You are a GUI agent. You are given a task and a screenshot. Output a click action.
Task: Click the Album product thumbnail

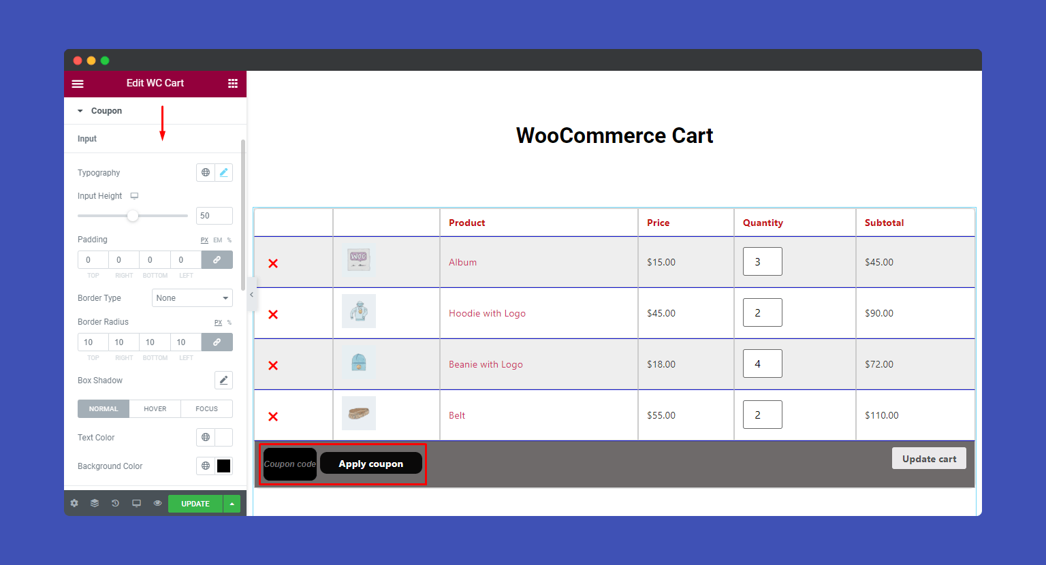pyautogui.click(x=359, y=260)
